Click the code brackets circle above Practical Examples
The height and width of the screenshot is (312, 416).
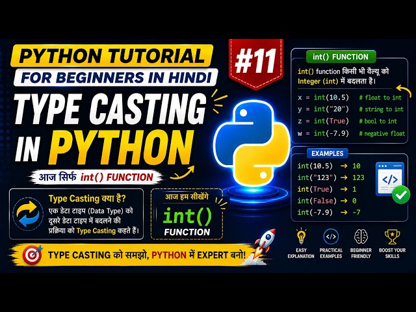[x=331, y=237]
